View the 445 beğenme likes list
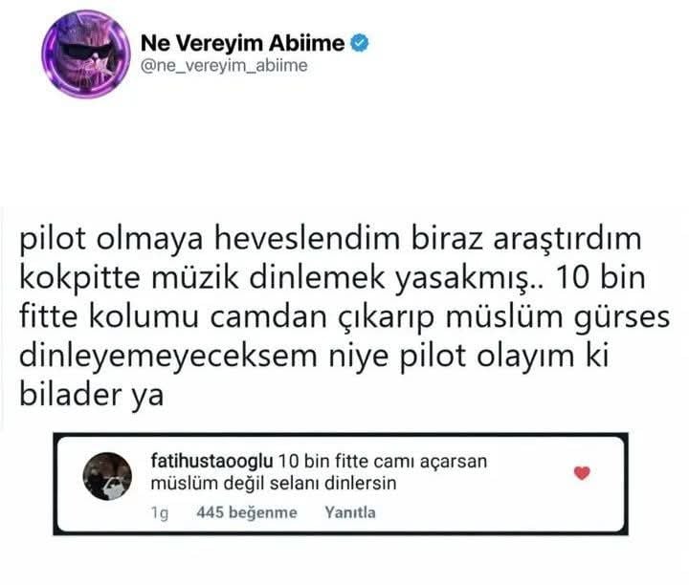The image size is (689, 585). (247, 512)
